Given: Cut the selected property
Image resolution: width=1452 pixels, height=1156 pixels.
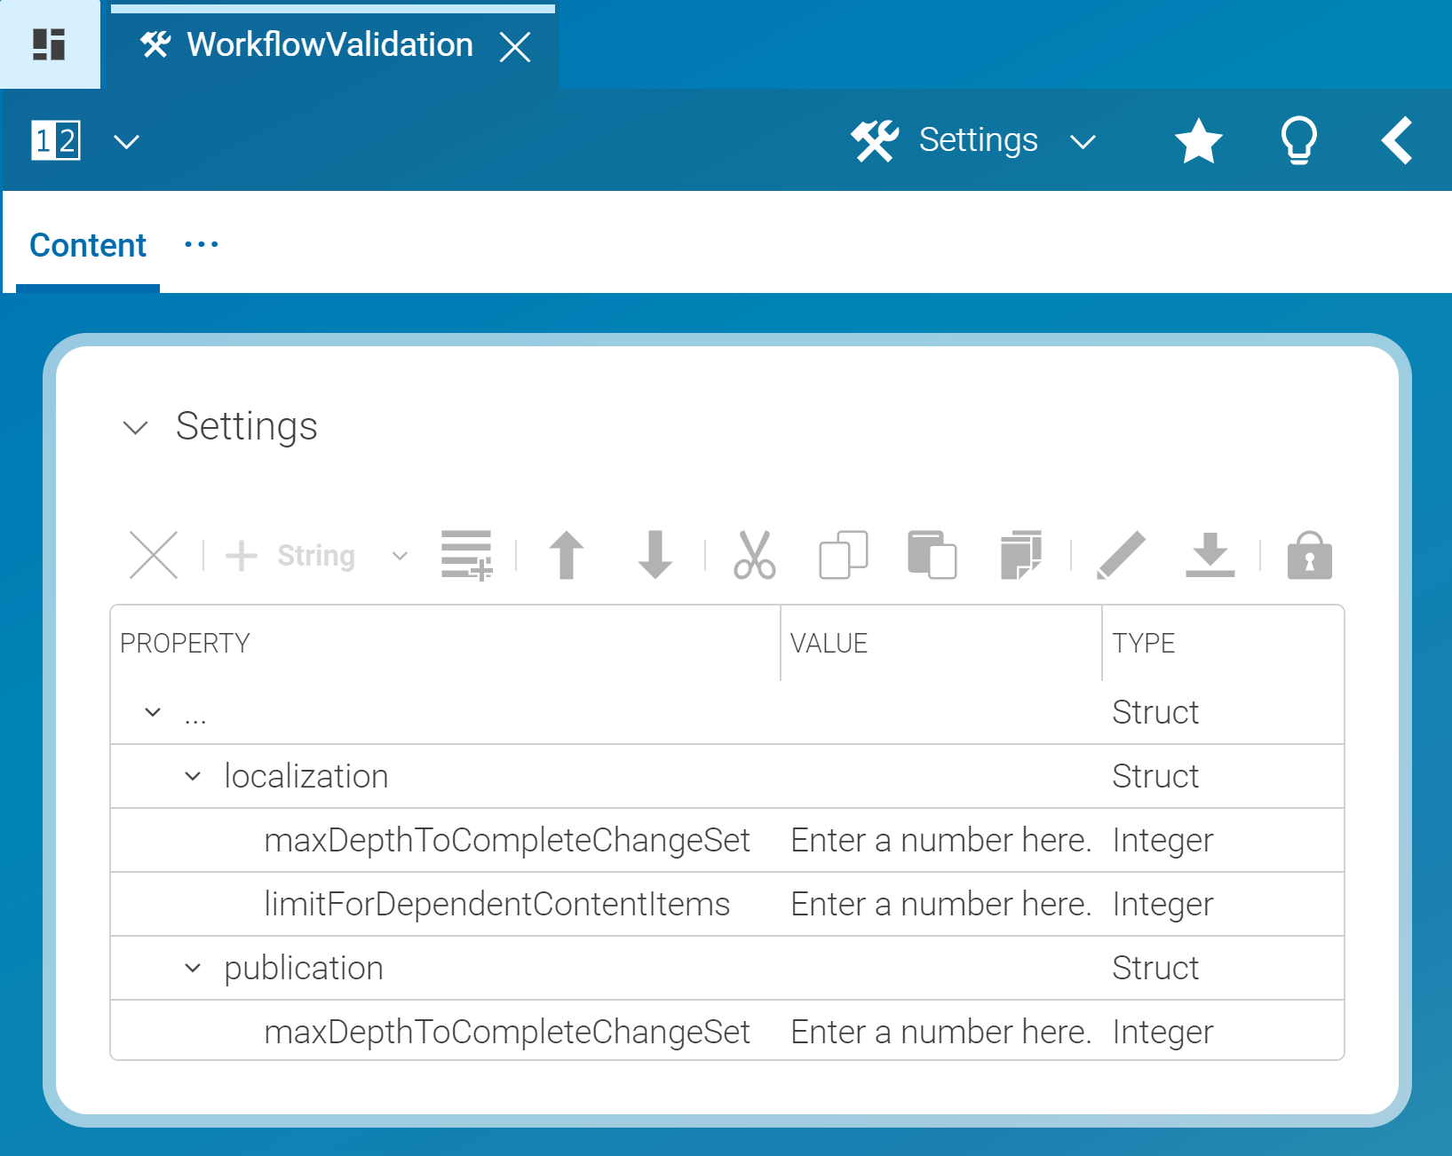Looking at the screenshot, I should 754,555.
